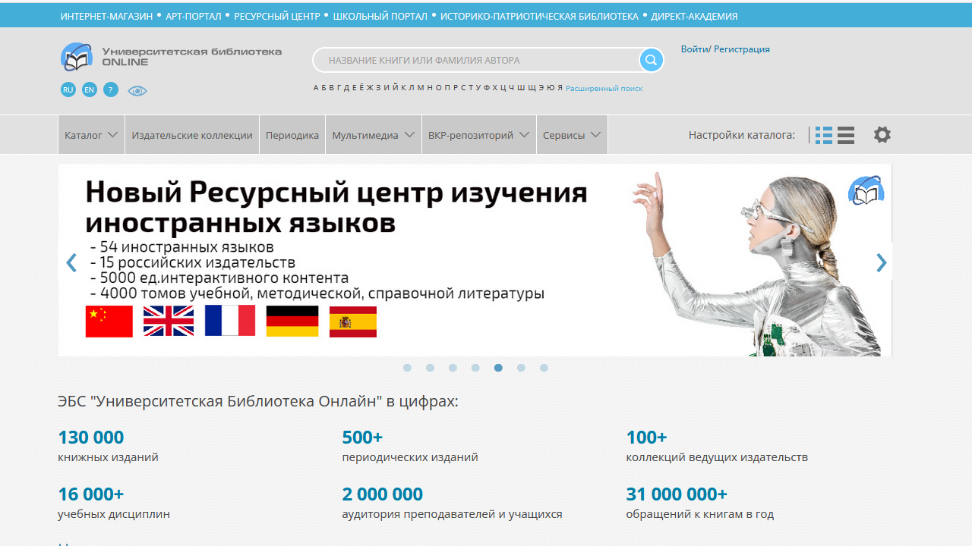Viewport: 972px width, 546px height.
Task: Click the book logo on the banner slide
Action: (x=866, y=191)
